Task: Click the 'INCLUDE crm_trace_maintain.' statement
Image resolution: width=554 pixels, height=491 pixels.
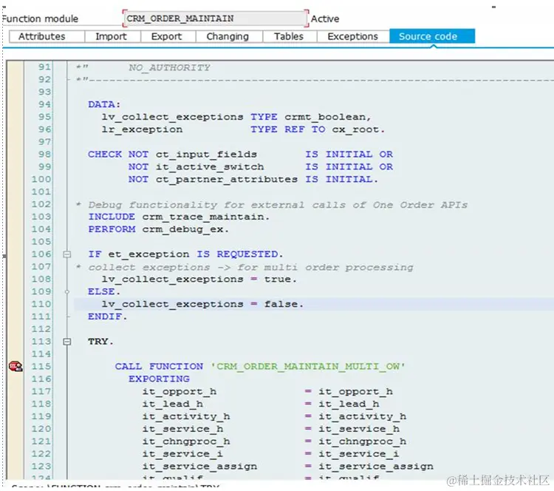Action: pos(179,217)
